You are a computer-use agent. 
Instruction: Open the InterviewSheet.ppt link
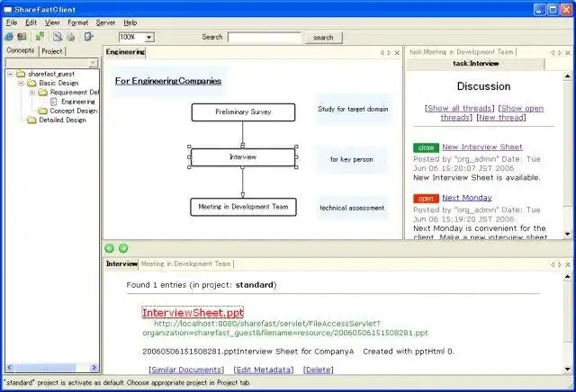tap(193, 313)
